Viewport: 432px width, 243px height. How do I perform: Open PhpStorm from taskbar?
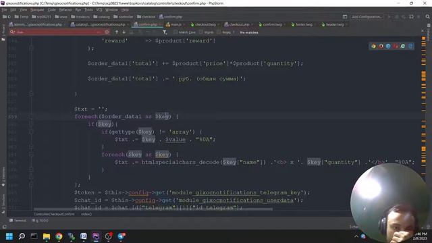click(x=96, y=236)
